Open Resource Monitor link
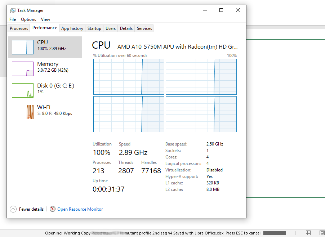The height and width of the screenshot is (237, 325). (x=80, y=209)
